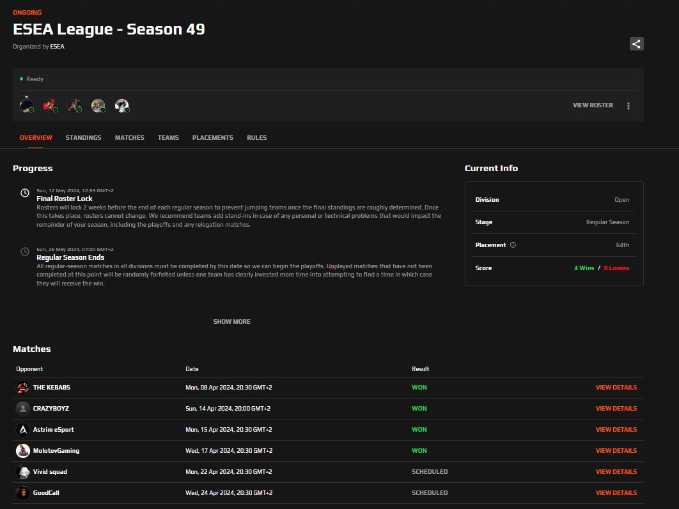The height and width of the screenshot is (509, 679).
Task: Open the ESEA organizer link
Action: coord(57,46)
